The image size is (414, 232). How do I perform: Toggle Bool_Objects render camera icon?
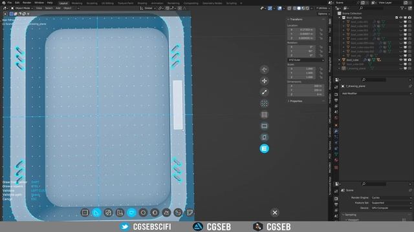(409, 17)
